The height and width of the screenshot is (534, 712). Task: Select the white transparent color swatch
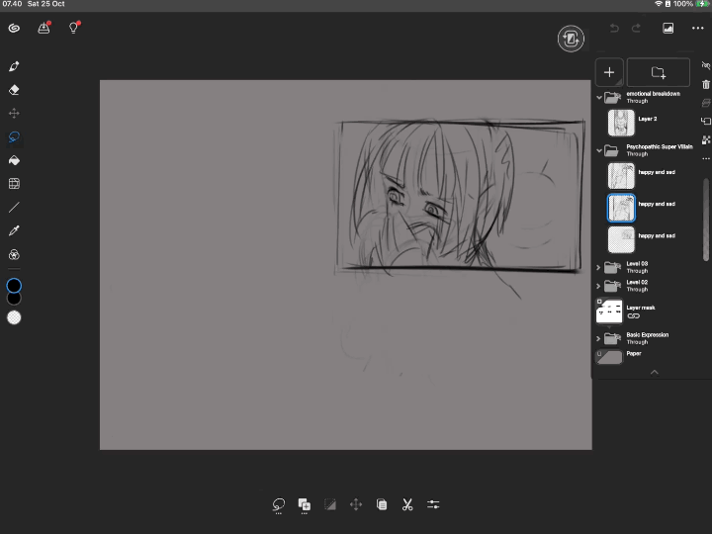[14, 317]
